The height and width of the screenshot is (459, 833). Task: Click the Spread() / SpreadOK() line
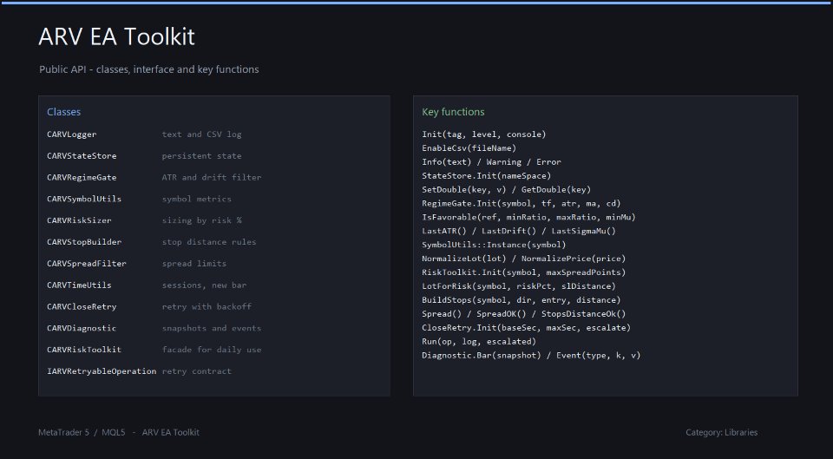(x=524, y=314)
